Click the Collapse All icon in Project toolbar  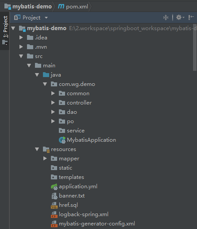[166, 17]
